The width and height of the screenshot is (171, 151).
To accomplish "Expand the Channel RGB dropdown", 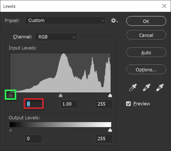I will (56, 37).
